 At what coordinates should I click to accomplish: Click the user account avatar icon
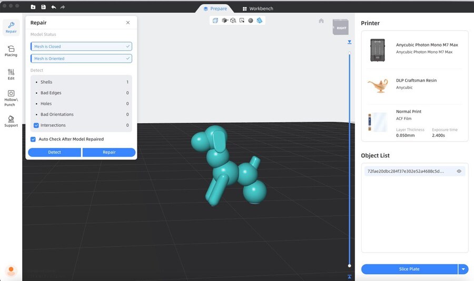tap(11, 270)
